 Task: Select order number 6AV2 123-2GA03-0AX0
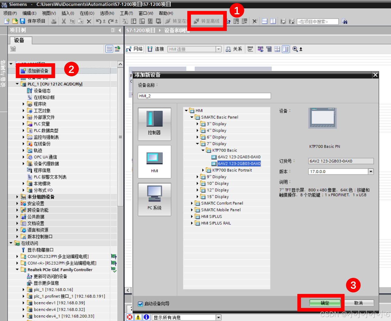click(239, 157)
